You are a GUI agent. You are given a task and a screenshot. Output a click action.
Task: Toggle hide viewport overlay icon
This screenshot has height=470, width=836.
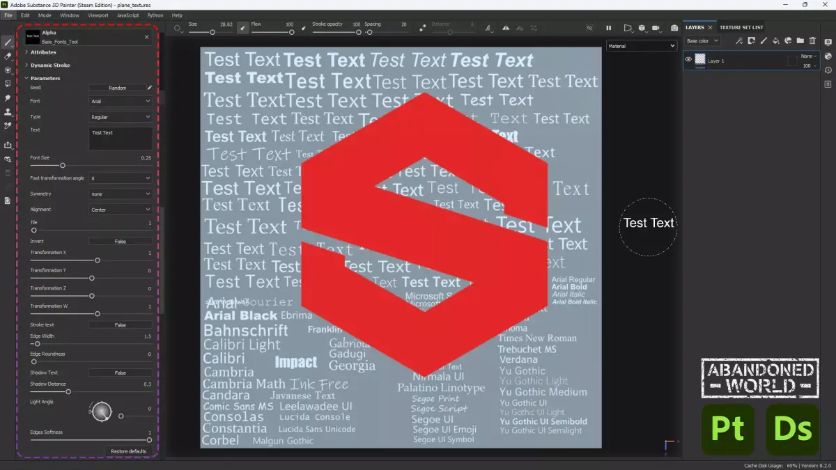click(590, 28)
